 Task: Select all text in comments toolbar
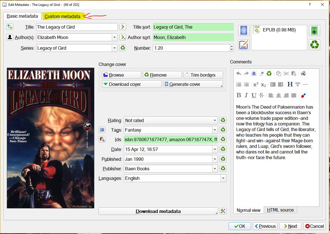[x=254, y=74]
